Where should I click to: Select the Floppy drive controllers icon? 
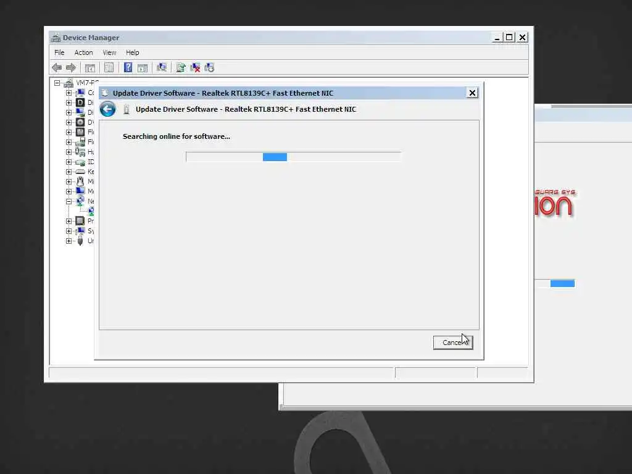pos(80,142)
